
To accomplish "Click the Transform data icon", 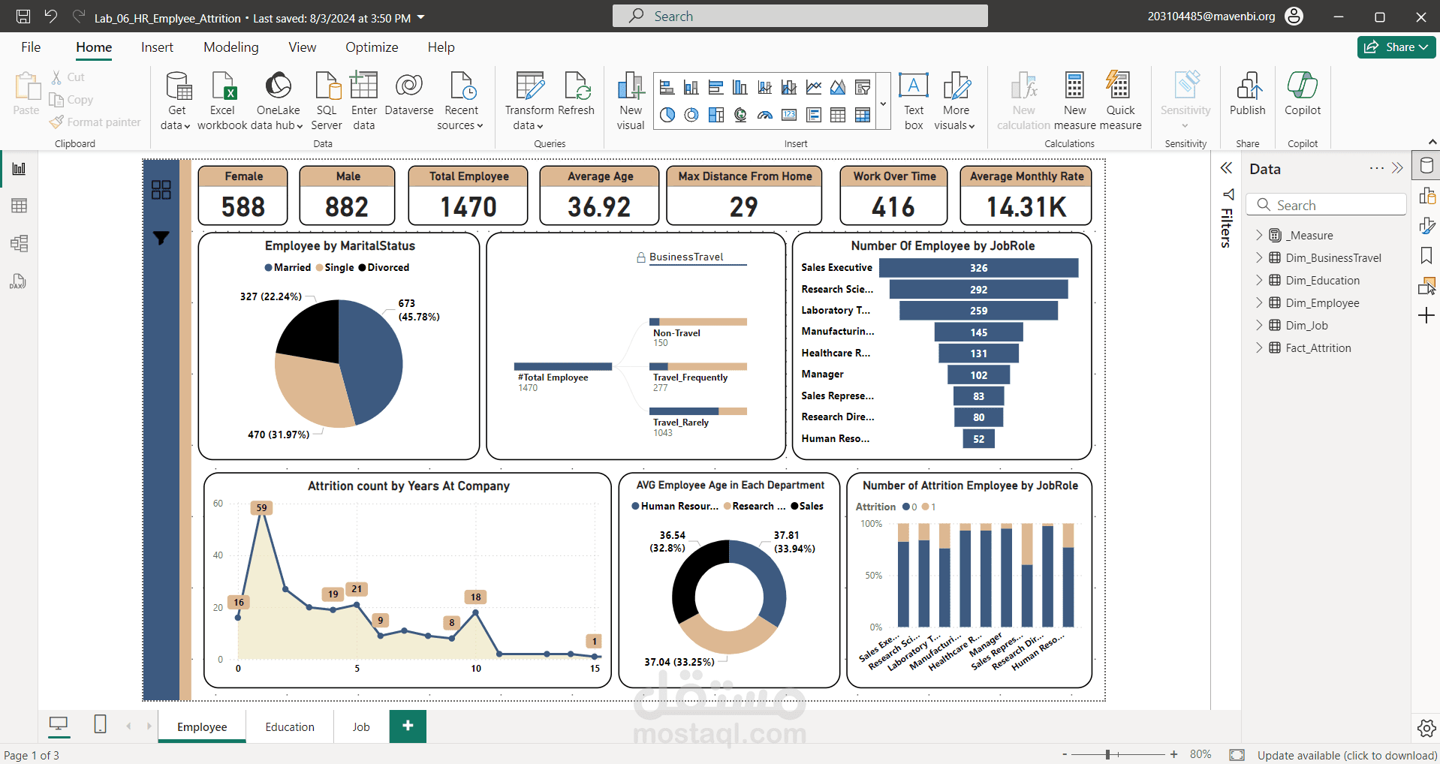I will click(x=529, y=86).
